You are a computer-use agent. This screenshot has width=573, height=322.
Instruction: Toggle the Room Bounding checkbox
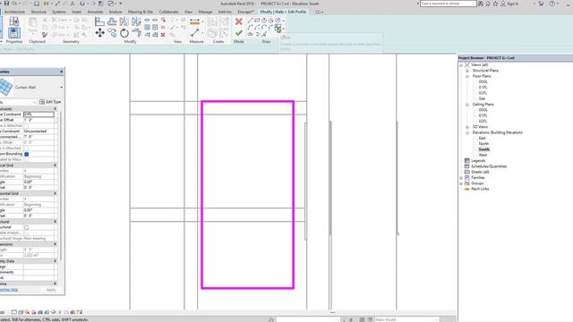(x=26, y=154)
